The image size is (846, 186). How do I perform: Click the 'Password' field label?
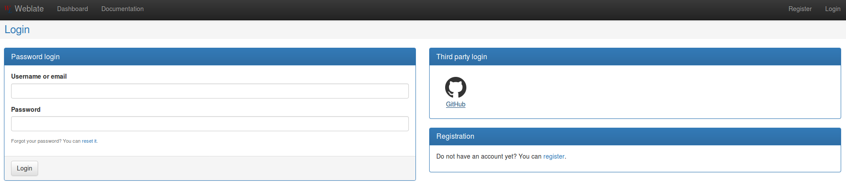[26, 110]
